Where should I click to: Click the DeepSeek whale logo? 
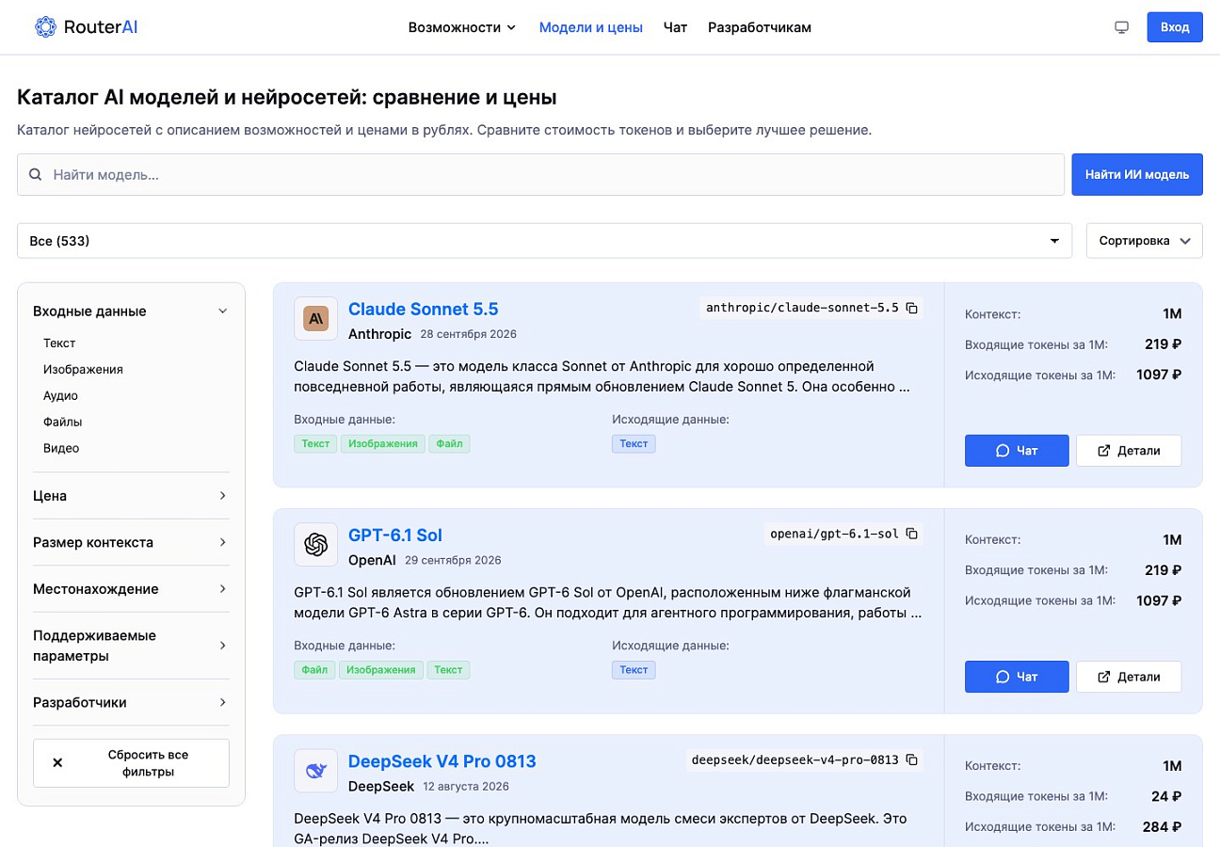315,771
